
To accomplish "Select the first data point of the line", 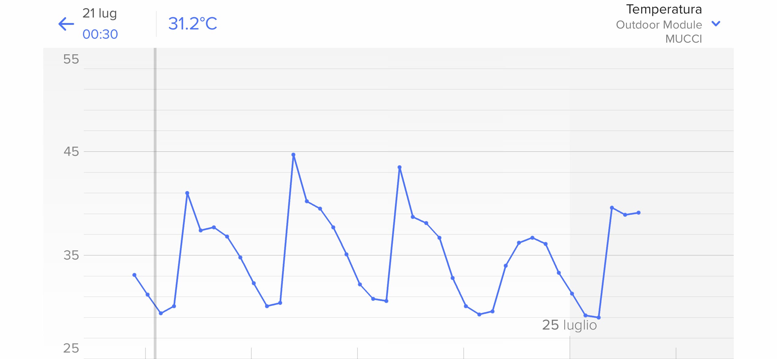I will coord(134,275).
